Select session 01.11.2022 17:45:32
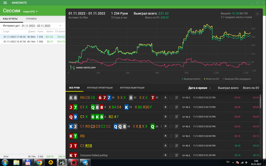 pyautogui.click(x=33, y=37)
